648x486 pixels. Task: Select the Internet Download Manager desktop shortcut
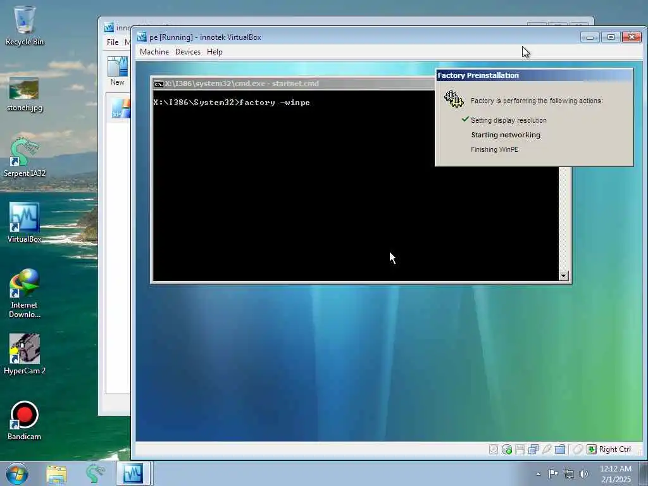pyautogui.click(x=25, y=293)
